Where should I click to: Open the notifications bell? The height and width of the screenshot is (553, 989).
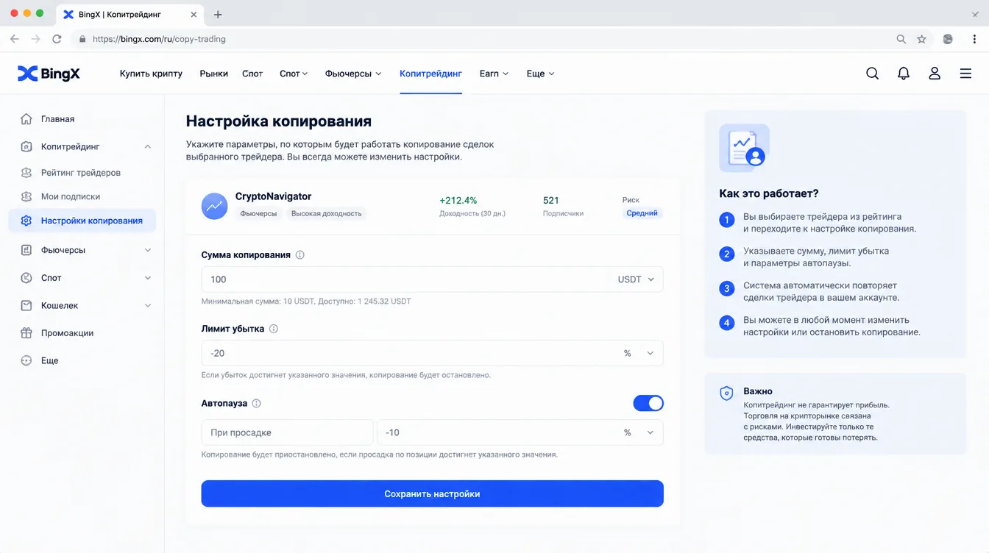[904, 74]
